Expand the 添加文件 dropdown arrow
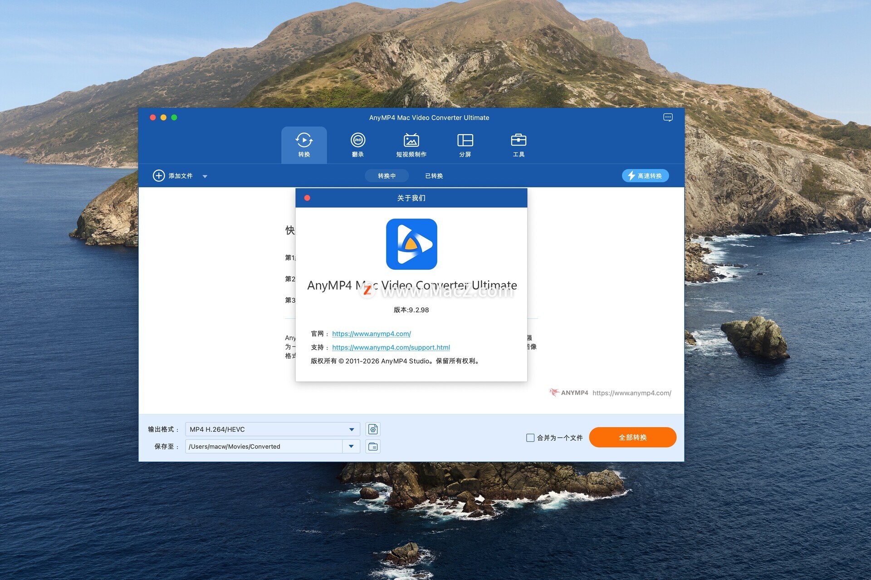This screenshot has height=580, width=871. click(x=205, y=176)
